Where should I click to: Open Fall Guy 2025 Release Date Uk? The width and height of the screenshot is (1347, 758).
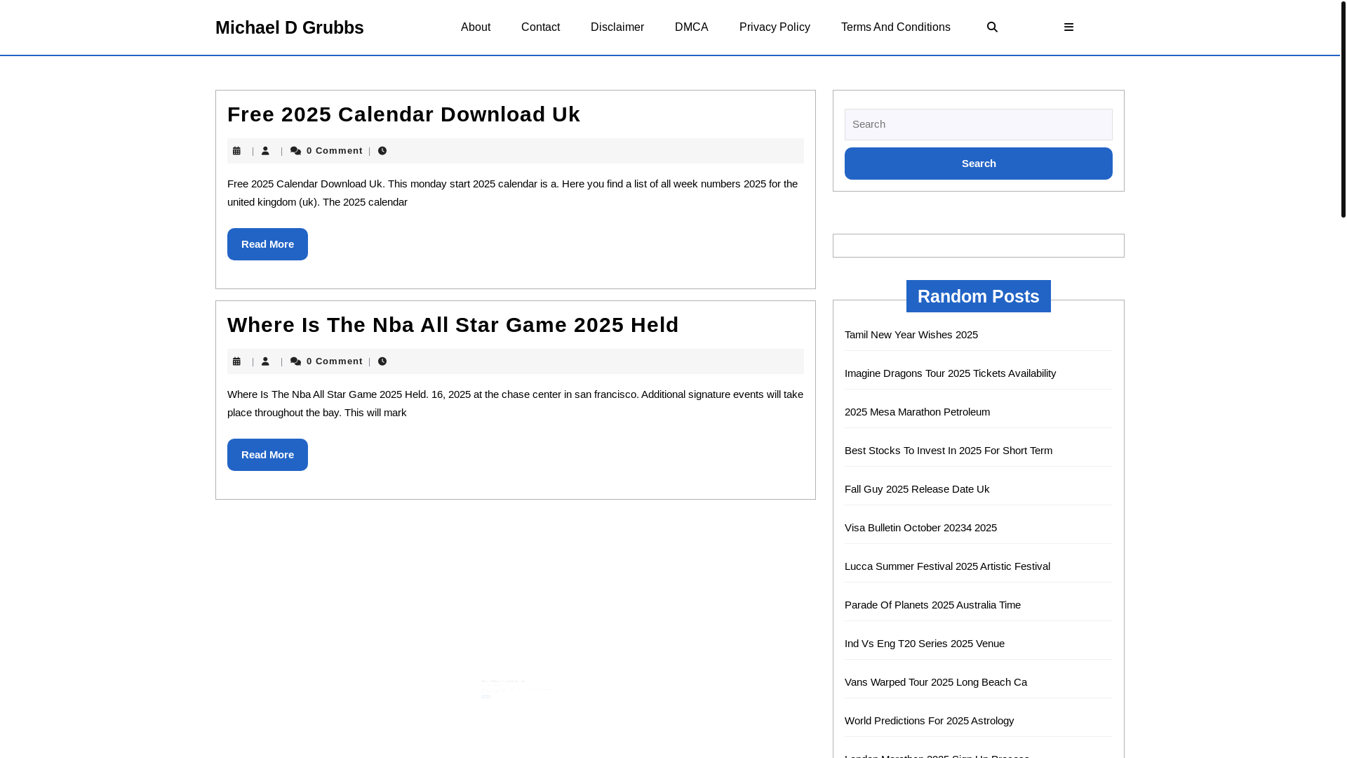917,489
